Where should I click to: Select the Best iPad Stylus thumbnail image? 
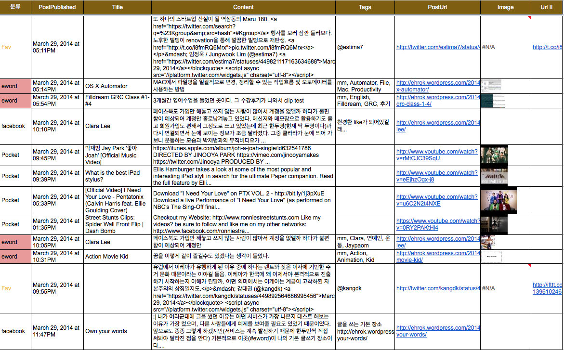(x=494, y=176)
